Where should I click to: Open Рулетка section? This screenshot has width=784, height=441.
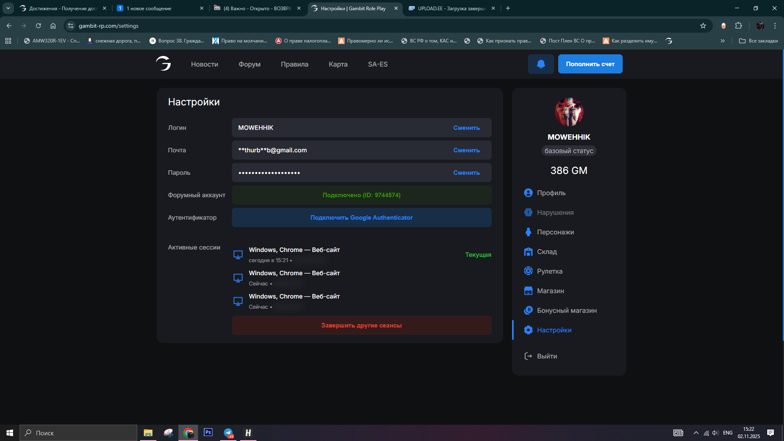(549, 271)
